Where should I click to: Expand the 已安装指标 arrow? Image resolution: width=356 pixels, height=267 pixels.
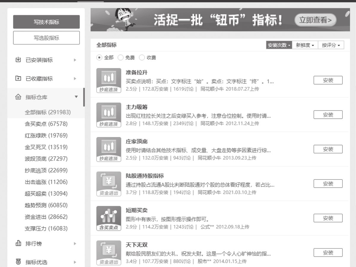click(x=75, y=60)
